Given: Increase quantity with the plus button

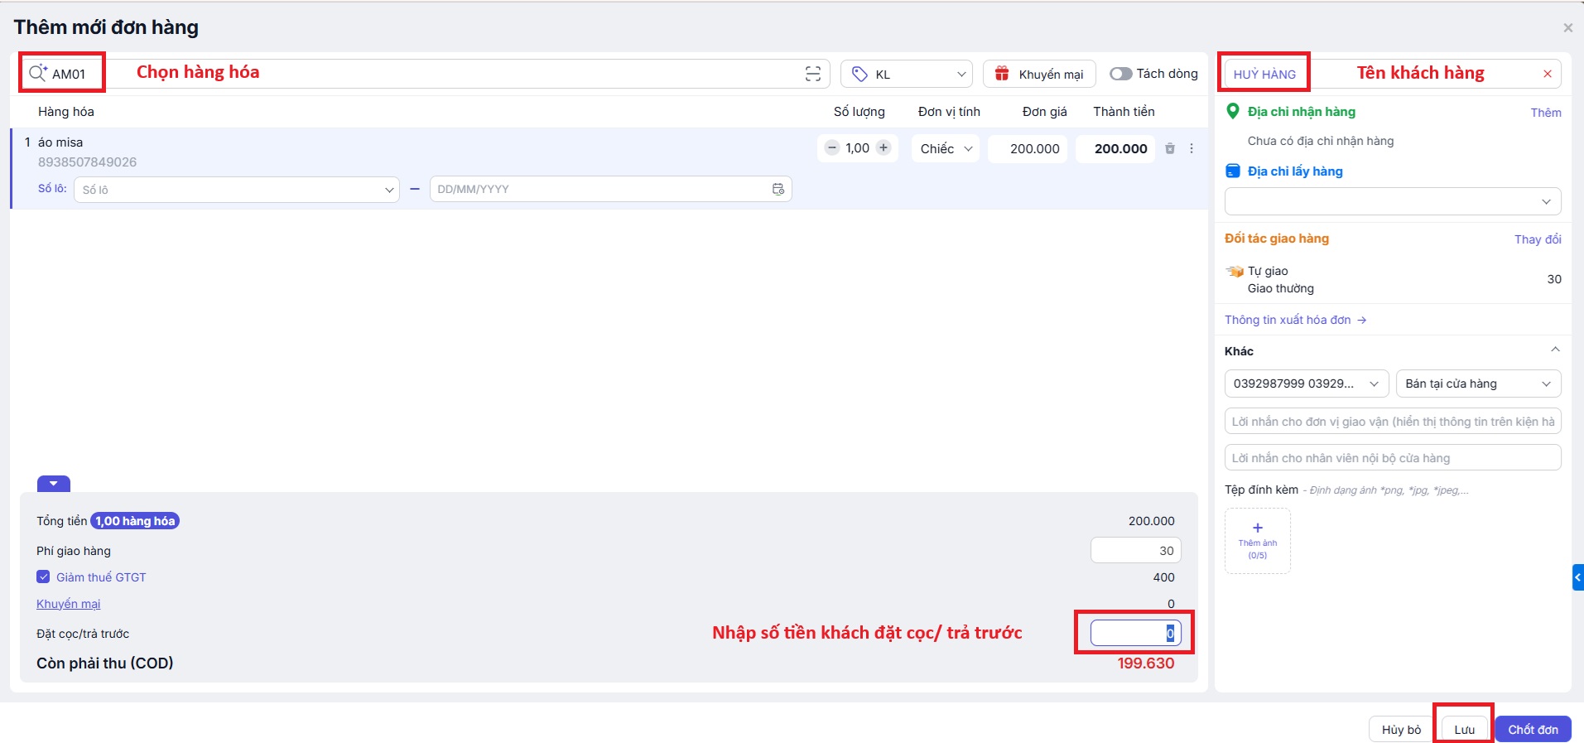Looking at the screenshot, I should [x=883, y=148].
